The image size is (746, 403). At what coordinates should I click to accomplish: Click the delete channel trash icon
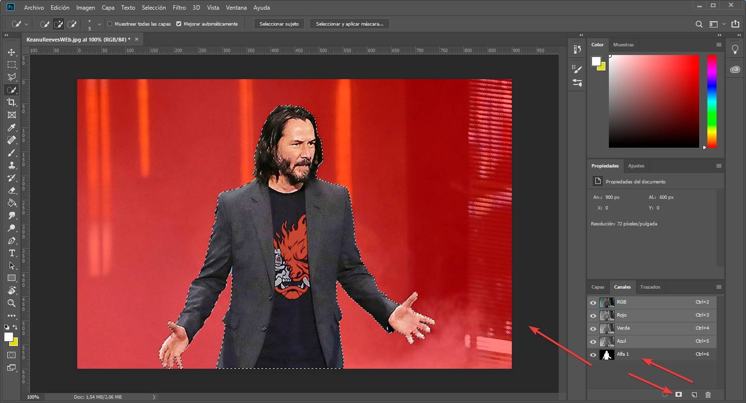tap(708, 394)
